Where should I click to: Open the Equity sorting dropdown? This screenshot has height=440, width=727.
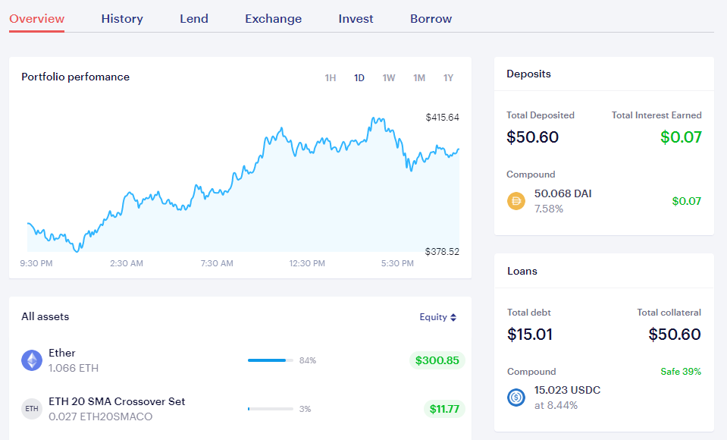click(438, 317)
